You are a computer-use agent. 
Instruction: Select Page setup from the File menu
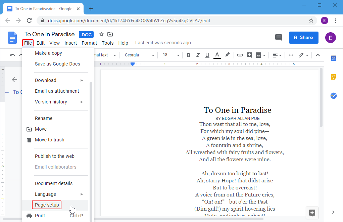[x=47, y=205]
